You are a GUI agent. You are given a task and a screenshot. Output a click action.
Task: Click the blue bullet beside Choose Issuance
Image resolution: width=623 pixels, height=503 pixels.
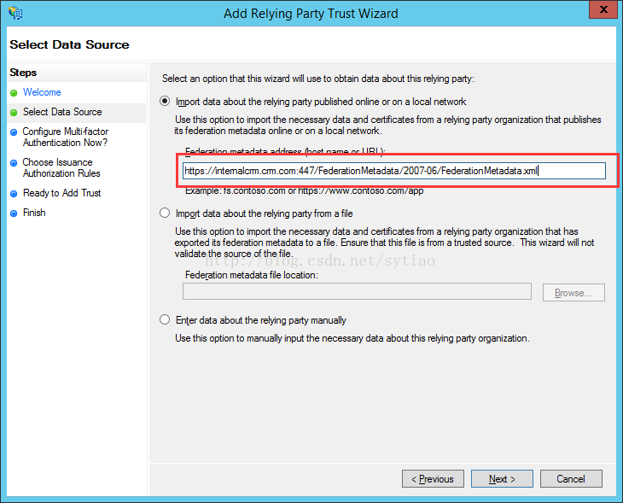[14, 163]
